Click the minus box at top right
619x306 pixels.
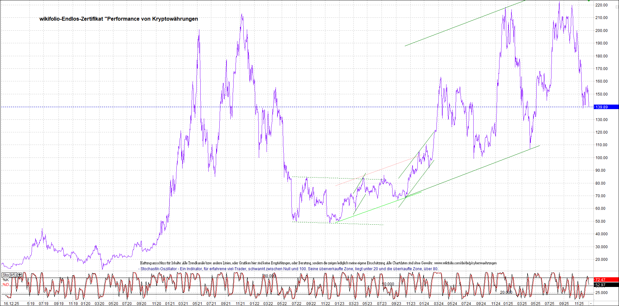point(616,7)
